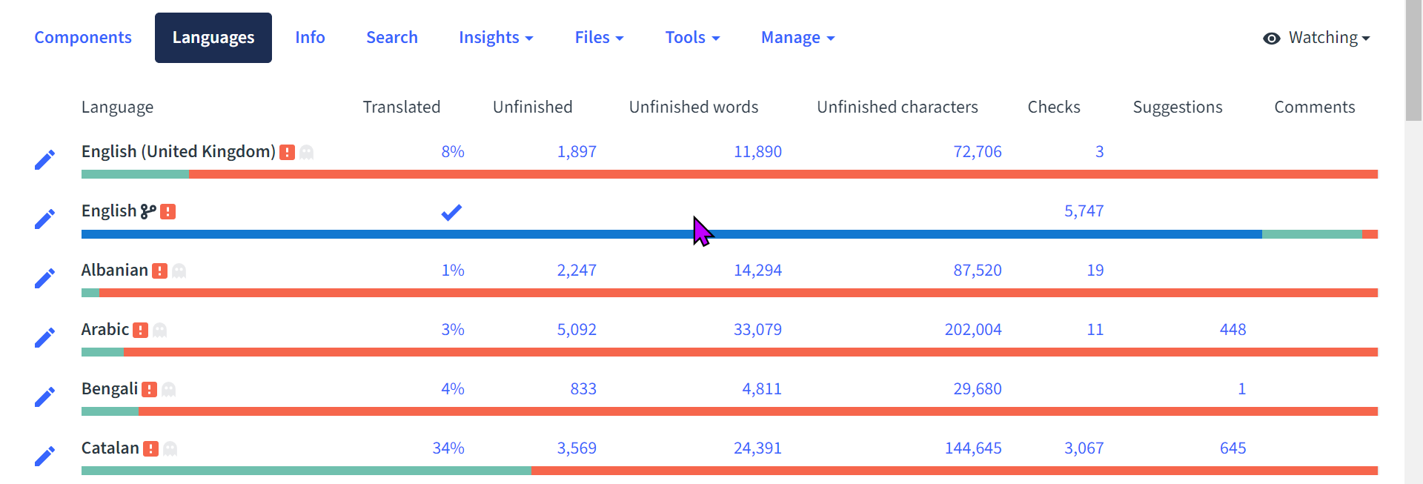Open Arabic's 448 suggestions link
1423x484 pixels.
point(1233,329)
